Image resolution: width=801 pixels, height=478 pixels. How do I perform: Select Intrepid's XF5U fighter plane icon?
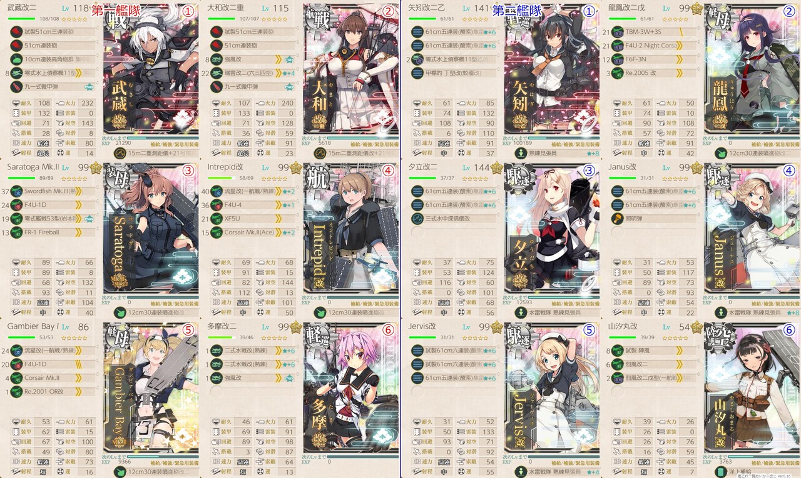pos(217,219)
